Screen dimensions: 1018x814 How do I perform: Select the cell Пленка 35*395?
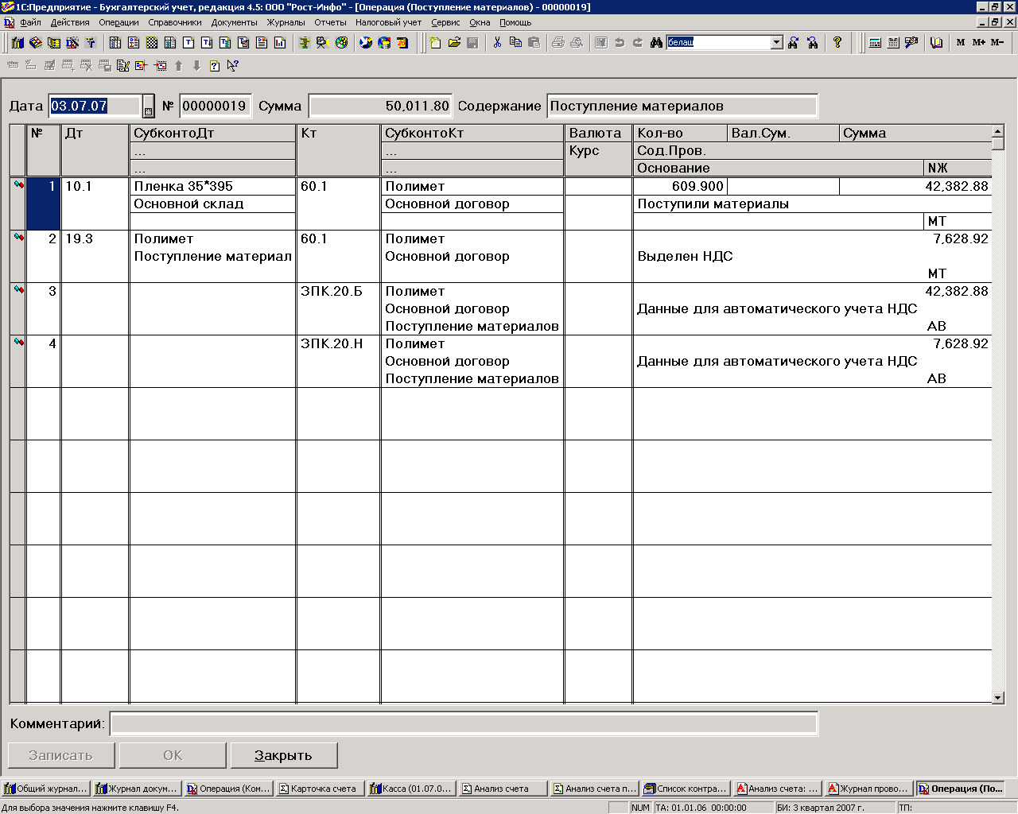pyautogui.click(x=212, y=186)
